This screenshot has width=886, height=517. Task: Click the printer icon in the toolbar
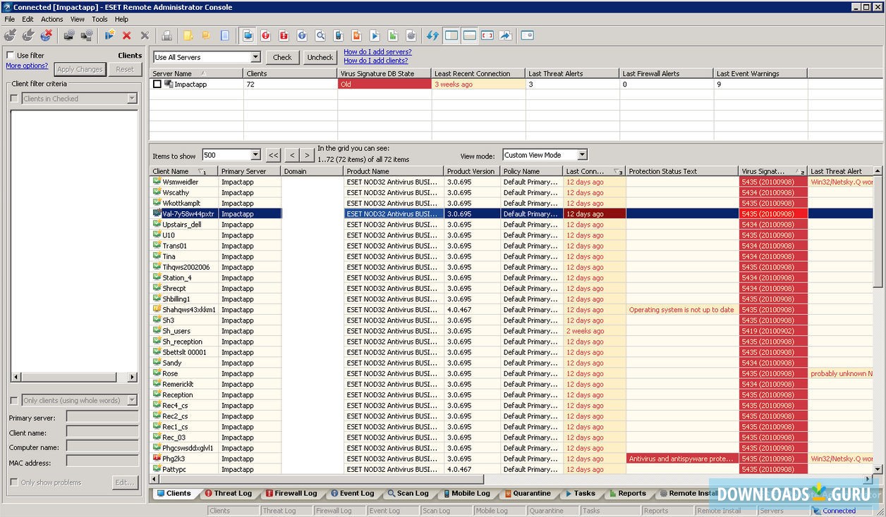(167, 35)
